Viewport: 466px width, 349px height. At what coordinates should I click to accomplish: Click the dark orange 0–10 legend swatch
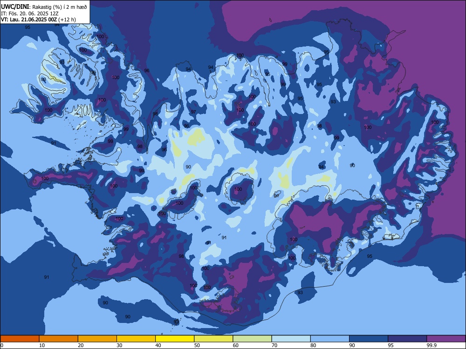(20, 339)
